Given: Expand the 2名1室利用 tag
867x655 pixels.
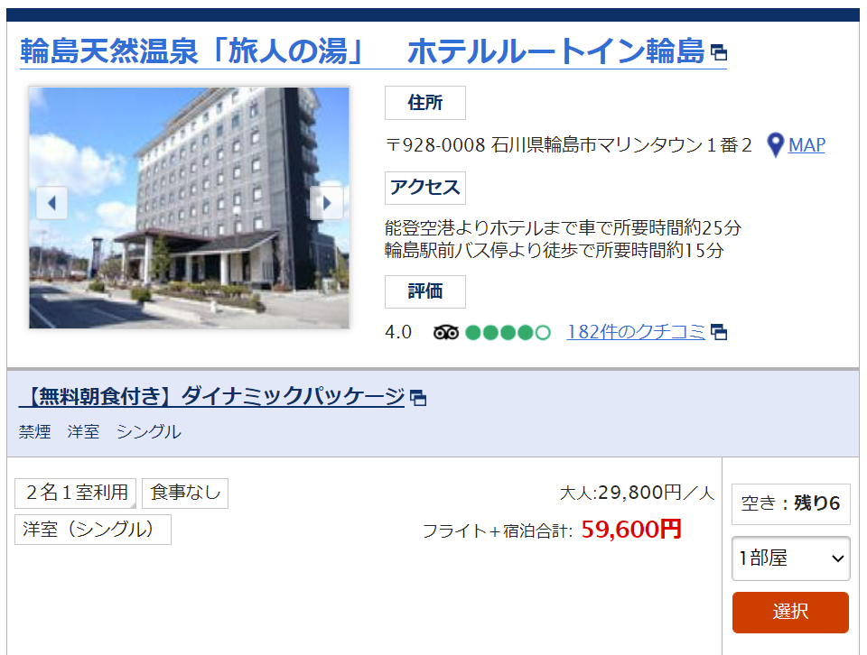Looking at the screenshot, I should tap(75, 493).
